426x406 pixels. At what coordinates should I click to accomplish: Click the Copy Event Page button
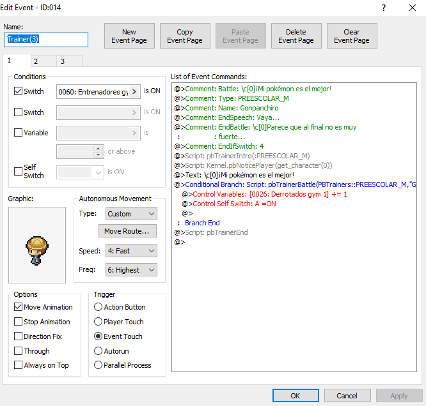(x=185, y=36)
